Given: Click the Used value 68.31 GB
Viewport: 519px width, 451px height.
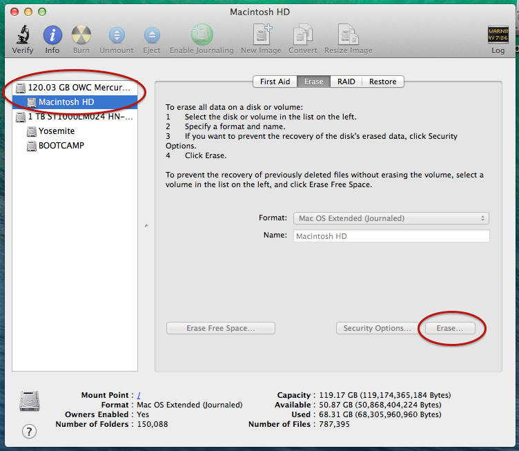Looking at the screenshot, I should tap(380, 414).
